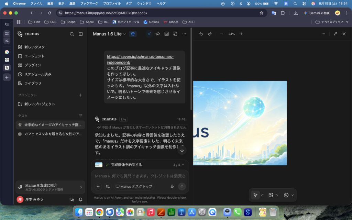Open the gift icon next to Manus 1.6 Lite
Image resolution: width=352 pixels, height=220 pixels.
coord(133,34)
